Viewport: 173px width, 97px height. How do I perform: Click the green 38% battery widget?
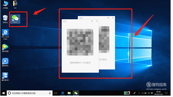coord(127,93)
